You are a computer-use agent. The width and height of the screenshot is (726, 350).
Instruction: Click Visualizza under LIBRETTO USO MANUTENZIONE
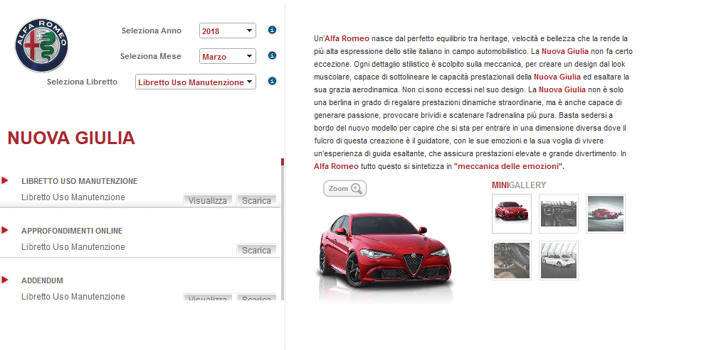pyautogui.click(x=208, y=200)
